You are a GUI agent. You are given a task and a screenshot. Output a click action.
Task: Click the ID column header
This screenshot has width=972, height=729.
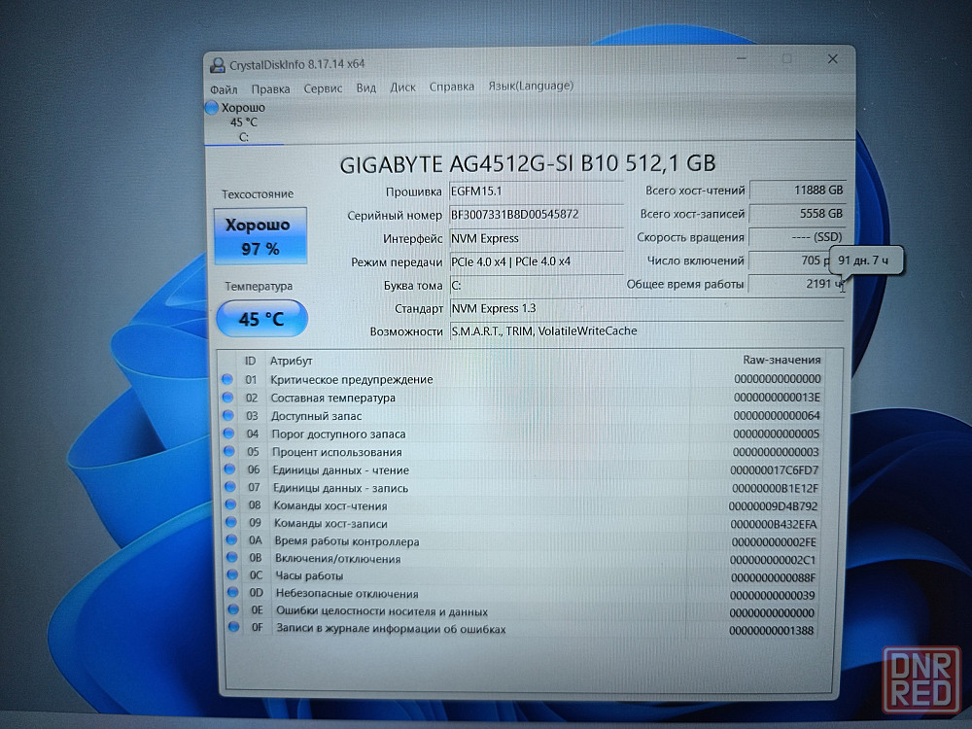(250, 361)
